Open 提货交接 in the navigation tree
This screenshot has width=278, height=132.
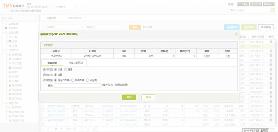(x=17, y=85)
